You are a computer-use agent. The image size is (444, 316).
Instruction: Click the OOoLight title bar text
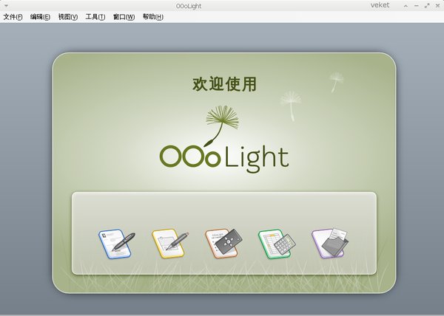[x=189, y=6]
